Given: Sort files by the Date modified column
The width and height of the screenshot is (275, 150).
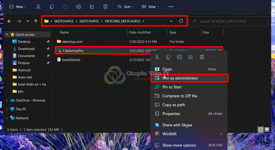Looking at the screenshot, I should point(140,32).
